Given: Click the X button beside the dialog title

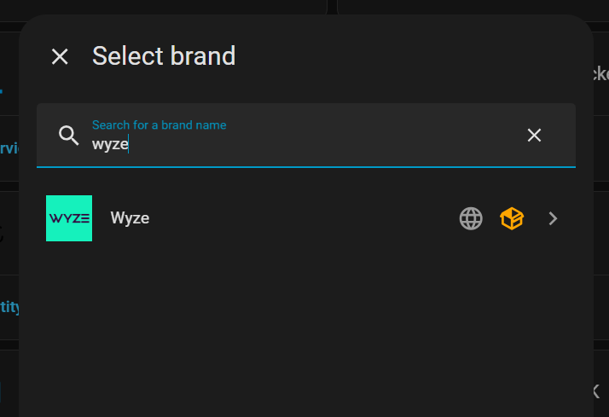Looking at the screenshot, I should click(x=60, y=56).
